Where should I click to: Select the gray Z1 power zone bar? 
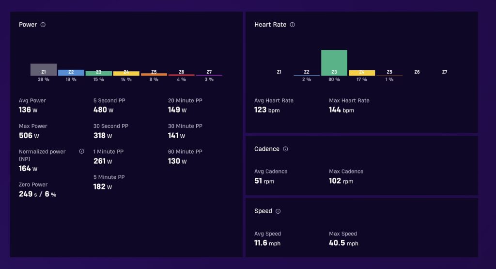44,70
